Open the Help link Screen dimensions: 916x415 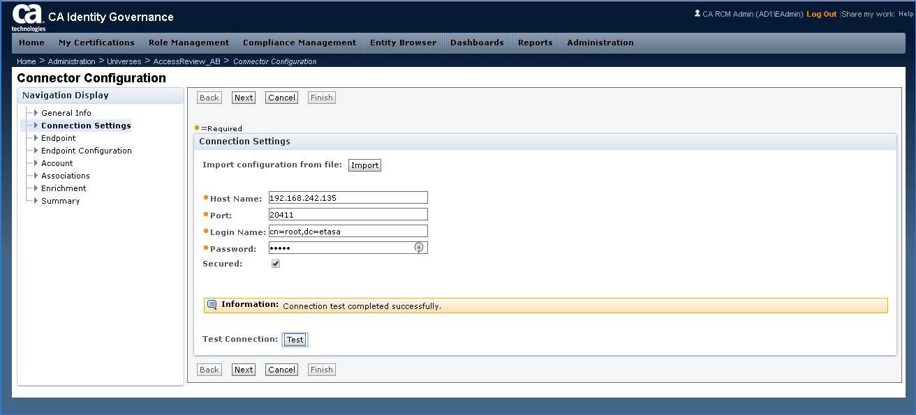pos(906,14)
